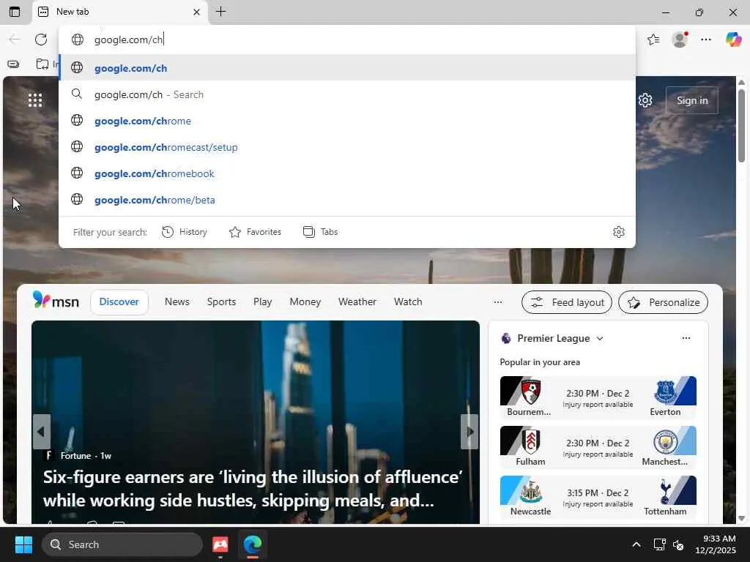
Task: Click the Microsoft Edge taskbar icon
Action: click(253, 544)
